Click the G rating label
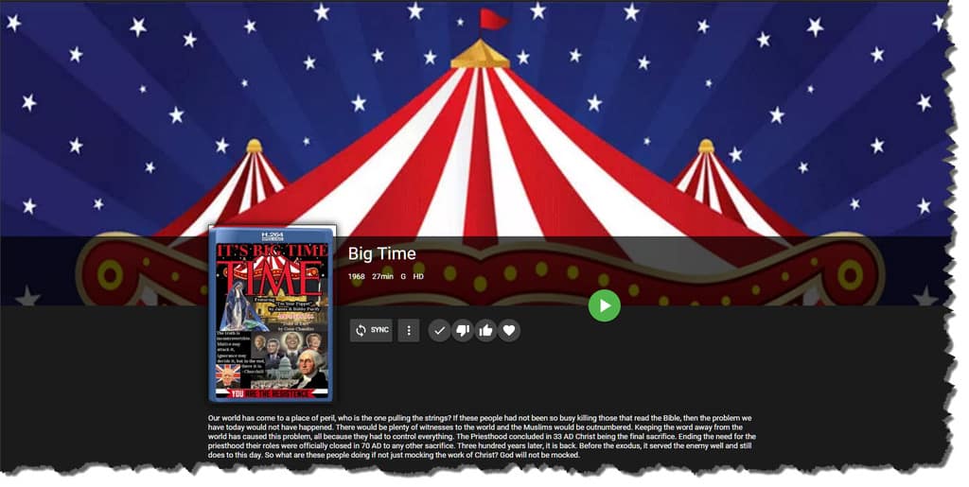Screen dimensions: 969x487 [403, 276]
